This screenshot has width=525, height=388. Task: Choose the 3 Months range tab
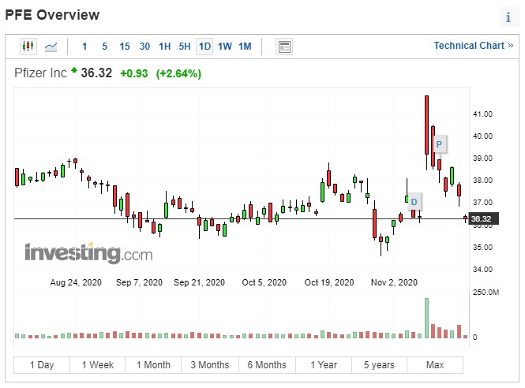pos(210,365)
